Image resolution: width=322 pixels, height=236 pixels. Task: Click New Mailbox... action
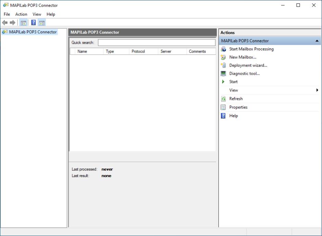click(x=243, y=57)
